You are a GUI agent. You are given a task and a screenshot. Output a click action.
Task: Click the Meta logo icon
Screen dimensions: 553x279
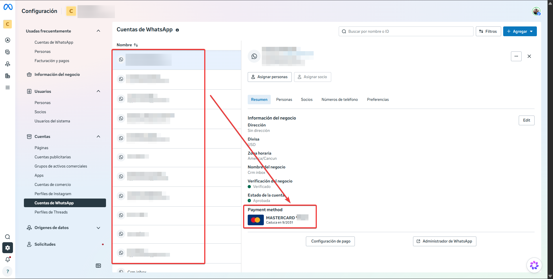point(8,7)
